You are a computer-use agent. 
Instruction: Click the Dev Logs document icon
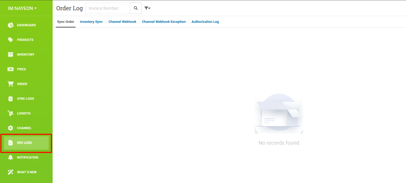[x=11, y=143]
